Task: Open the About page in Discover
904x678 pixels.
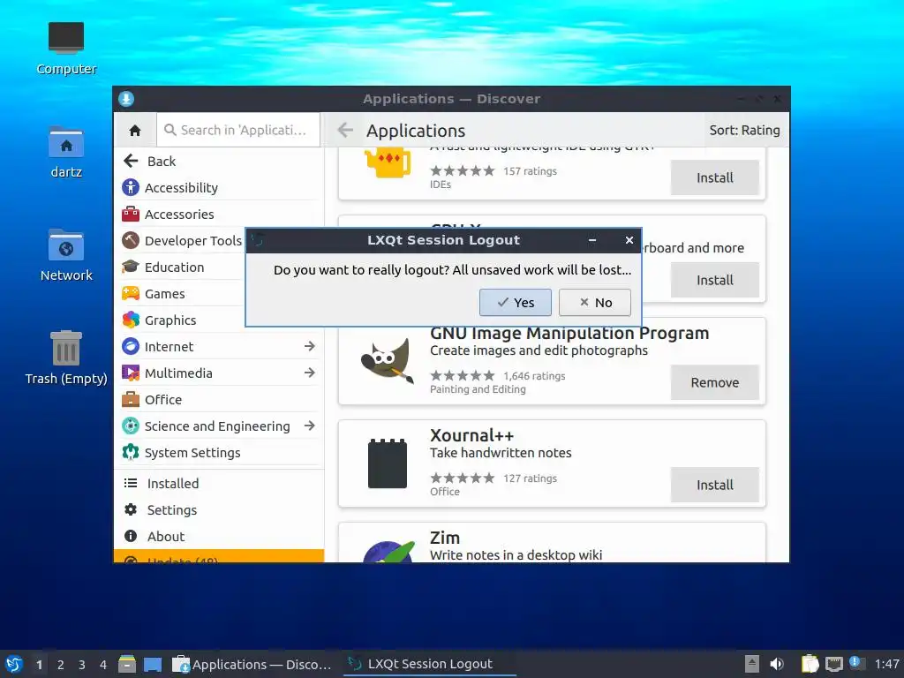Action: (220, 537)
